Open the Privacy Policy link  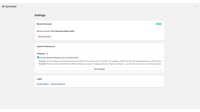tap(42, 84)
